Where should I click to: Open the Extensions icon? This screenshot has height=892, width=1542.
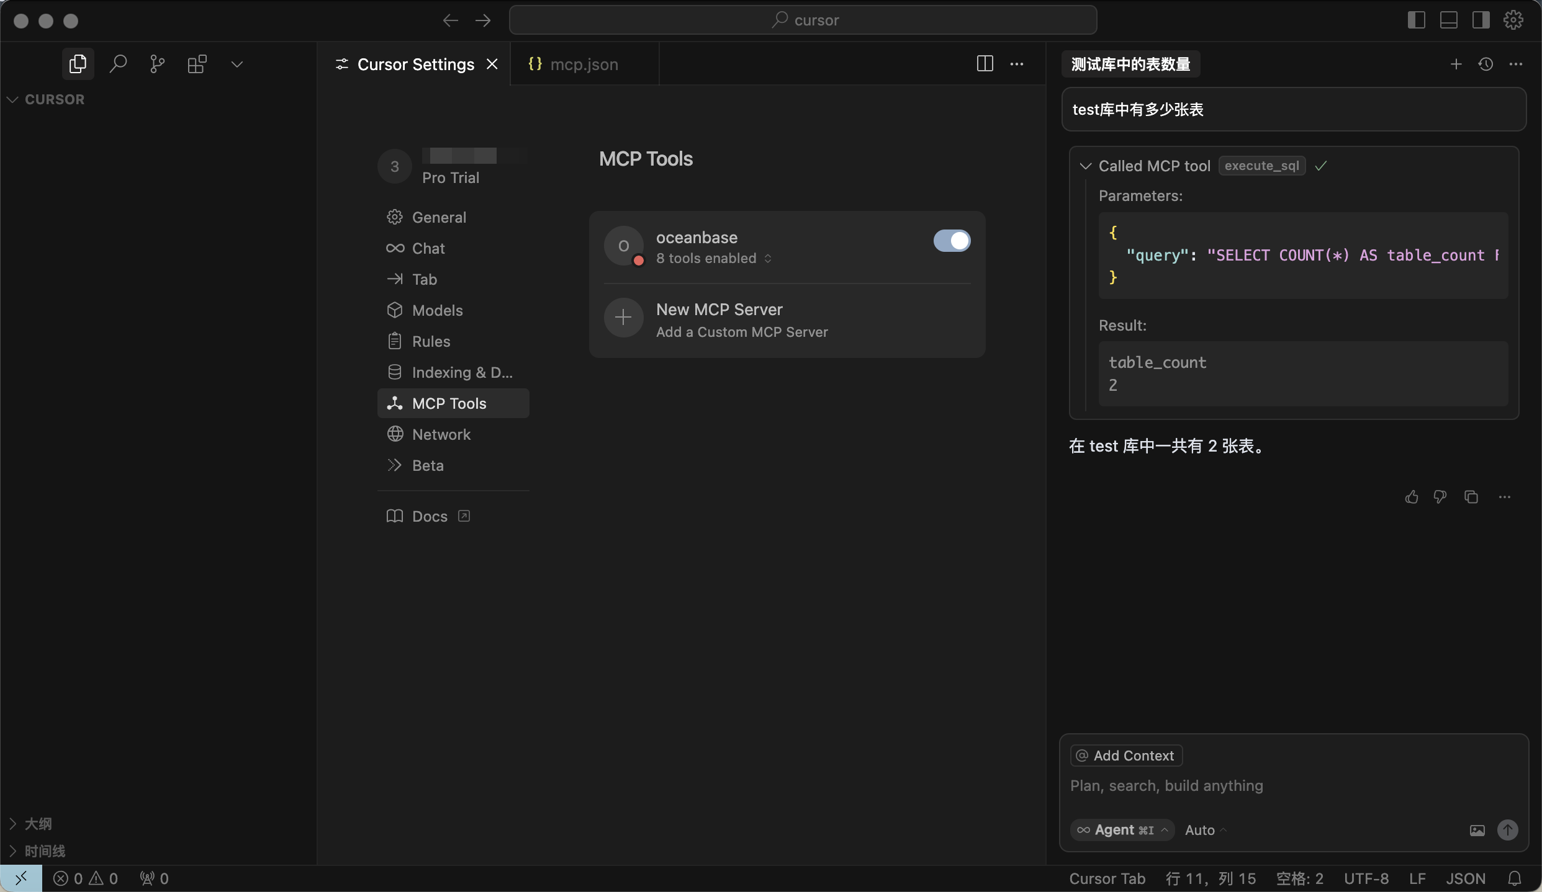coord(197,64)
